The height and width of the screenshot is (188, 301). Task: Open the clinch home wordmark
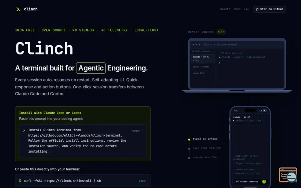click(x=31, y=9)
